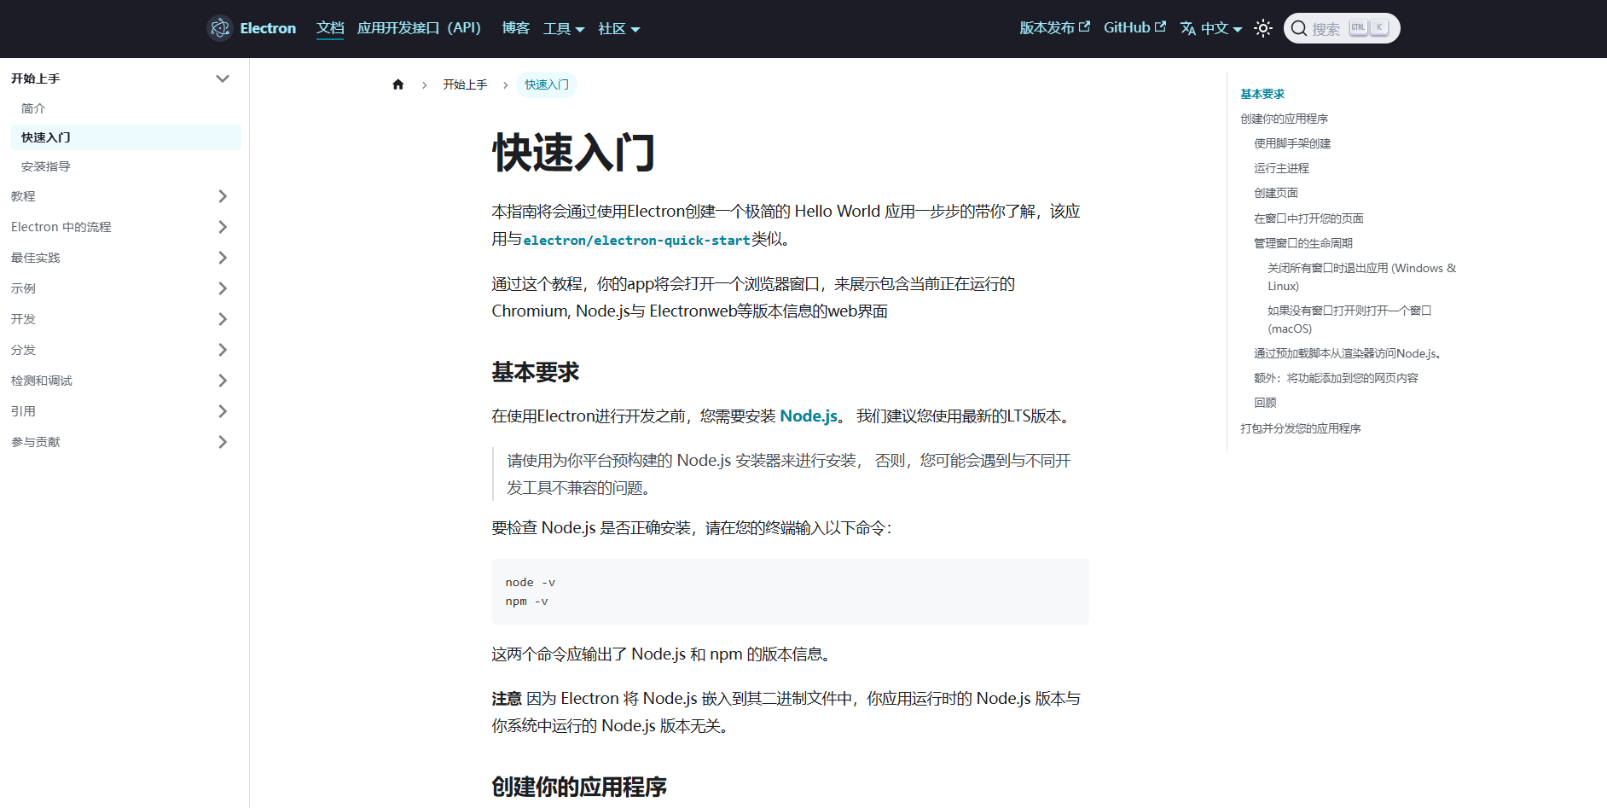Jump to 使用脚手架创建 in contents
1607x808 pixels.
tap(1292, 143)
